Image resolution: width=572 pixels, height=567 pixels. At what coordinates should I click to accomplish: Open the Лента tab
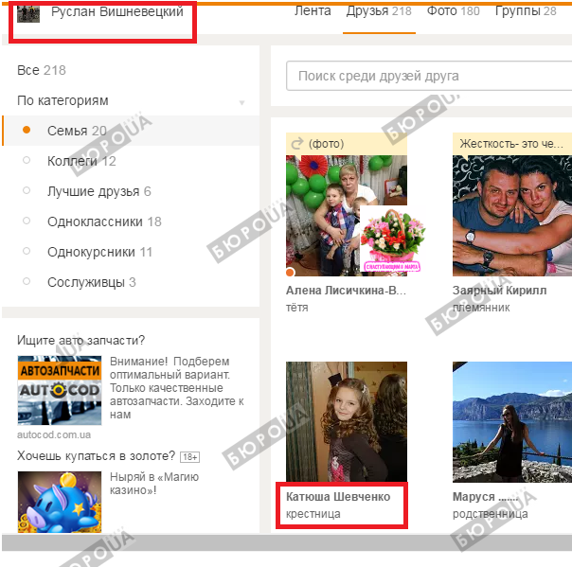(x=313, y=11)
